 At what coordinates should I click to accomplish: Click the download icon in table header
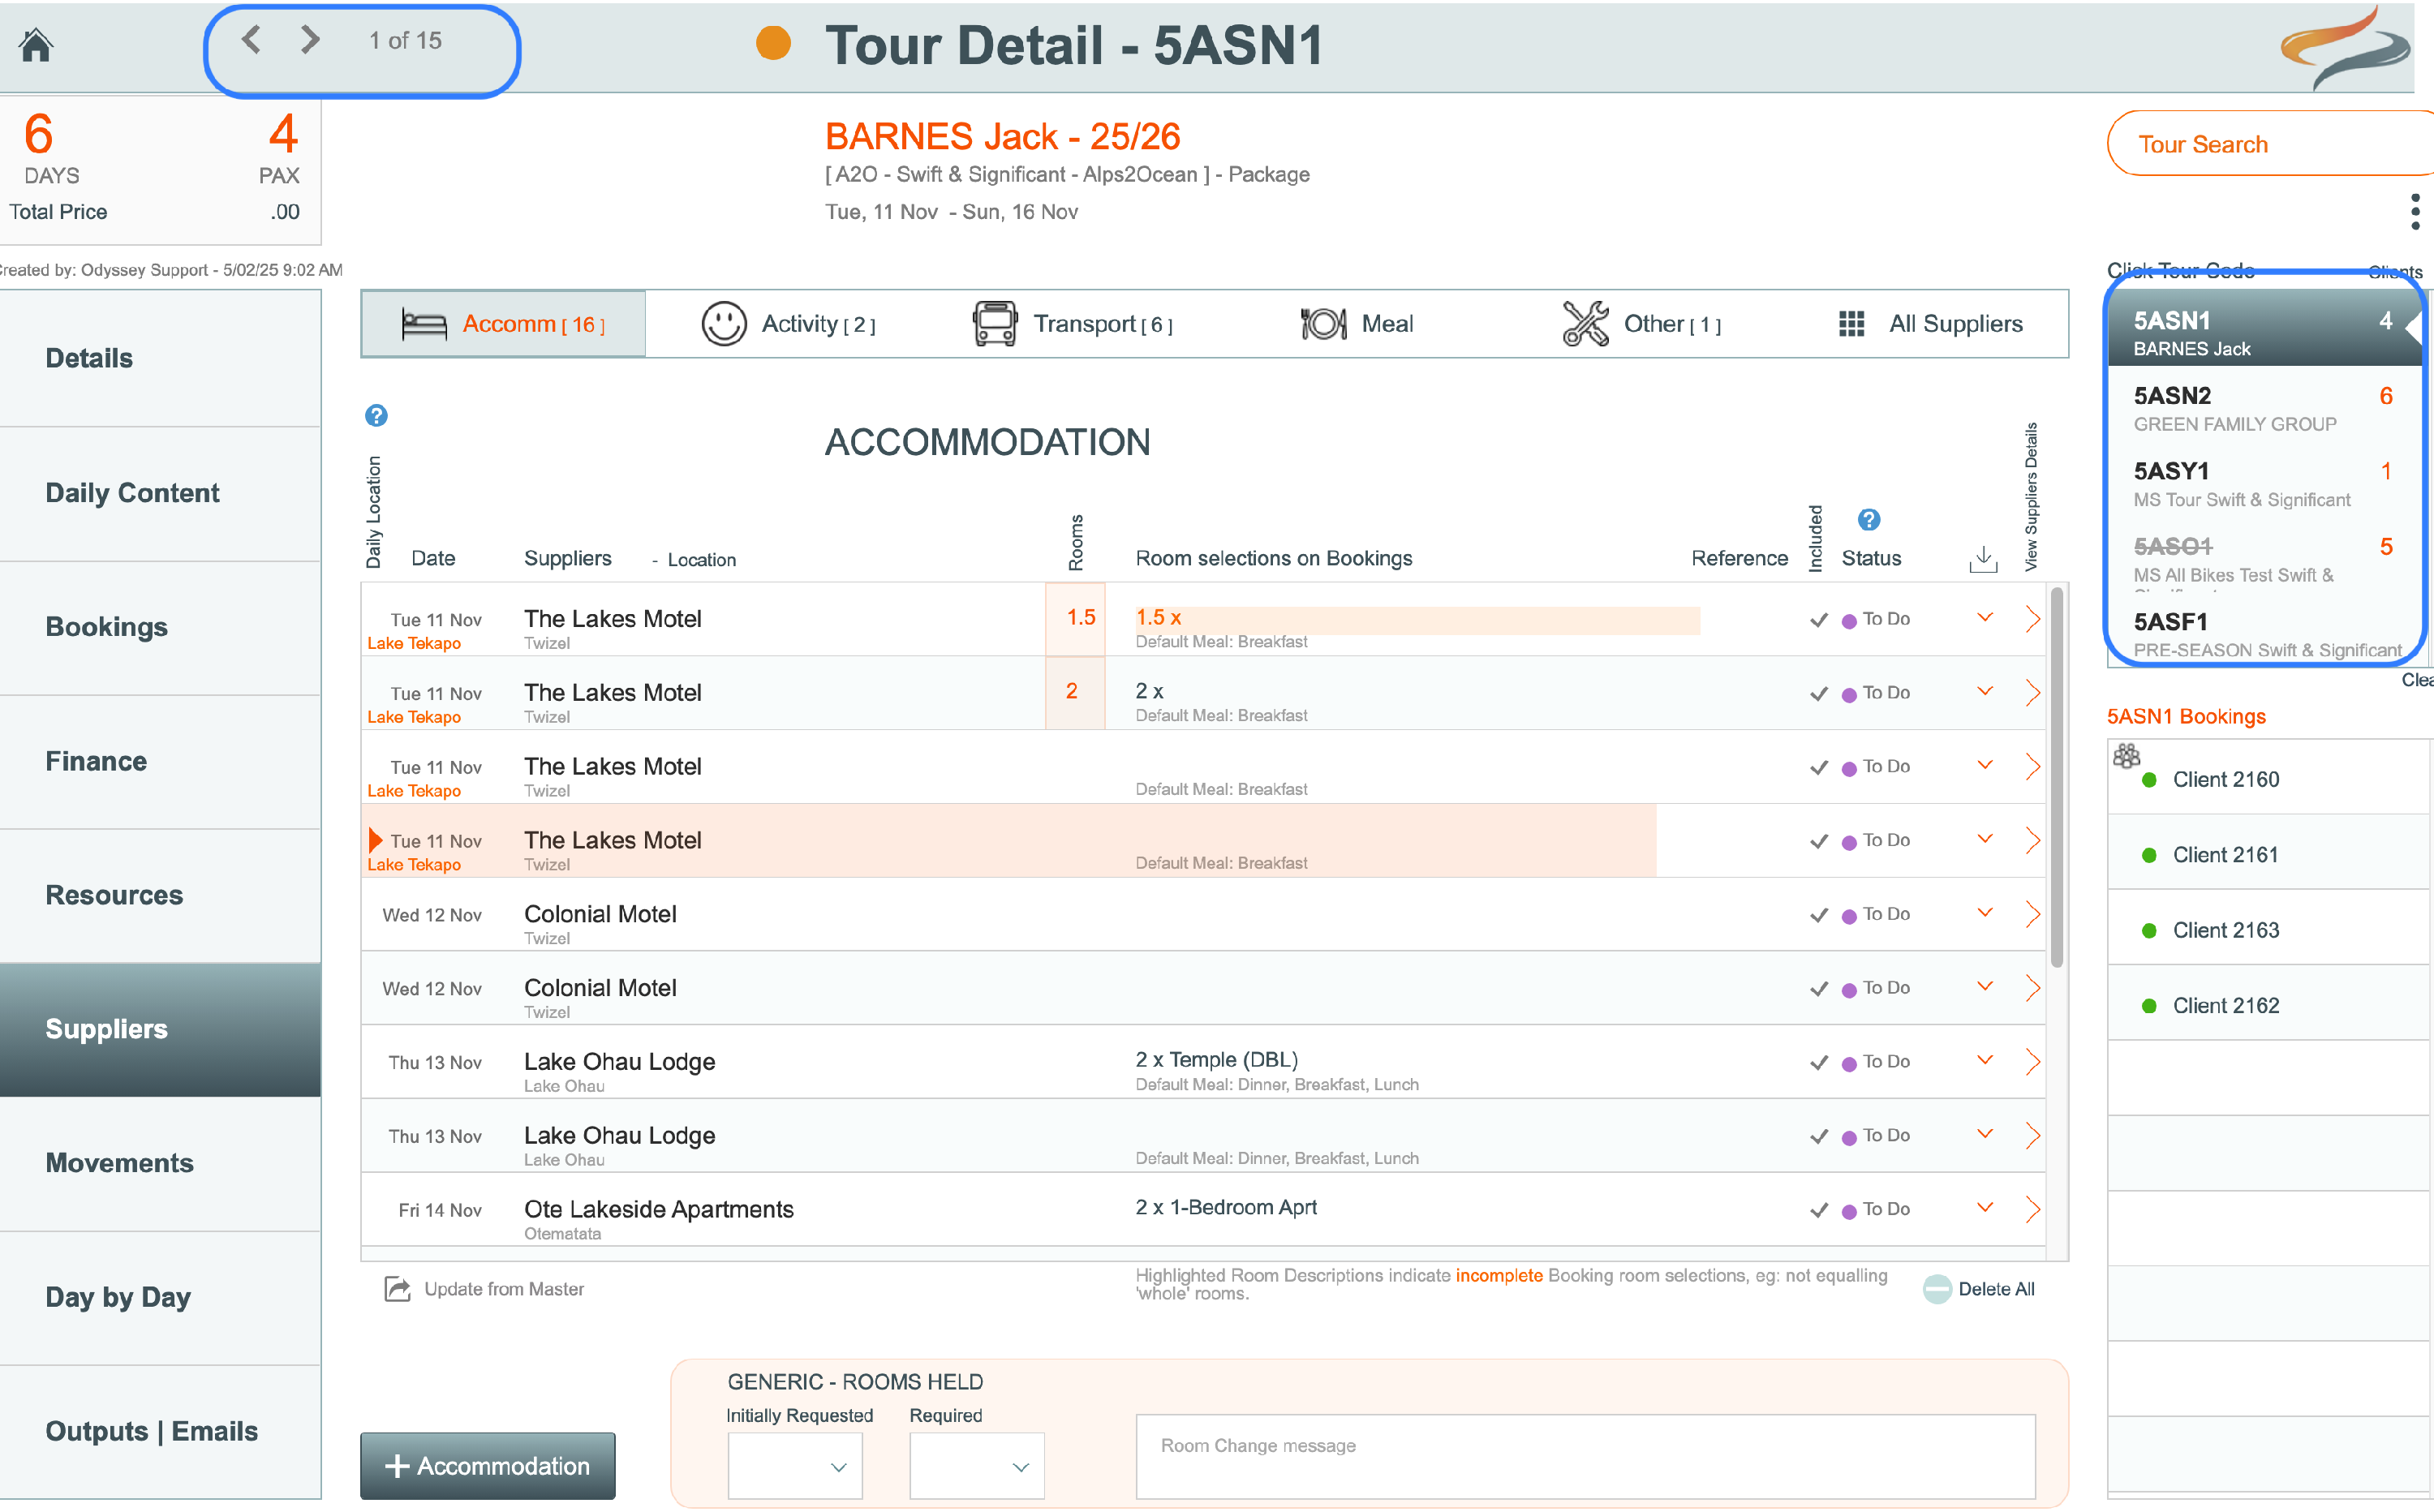pos(1983,559)
